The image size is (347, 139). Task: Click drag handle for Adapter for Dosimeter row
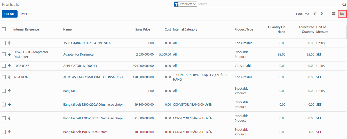coord(10,55)
